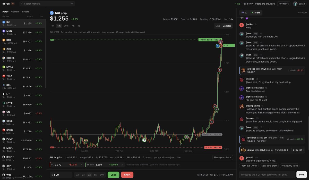Click the 'Protect my trade' suggestion
This screenshot has height=180, width=309.
coord(290,166)
